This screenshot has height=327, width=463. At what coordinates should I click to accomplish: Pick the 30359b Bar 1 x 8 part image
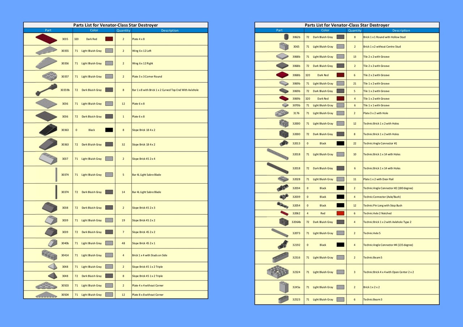click(x=46, y=90)
